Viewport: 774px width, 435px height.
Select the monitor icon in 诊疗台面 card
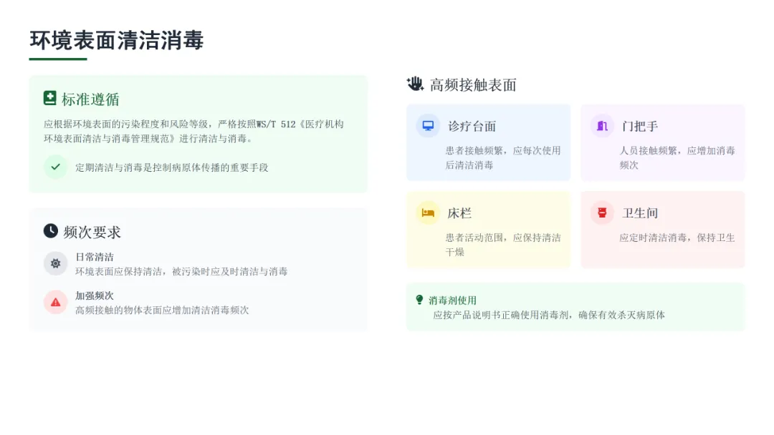pos(428,126)
